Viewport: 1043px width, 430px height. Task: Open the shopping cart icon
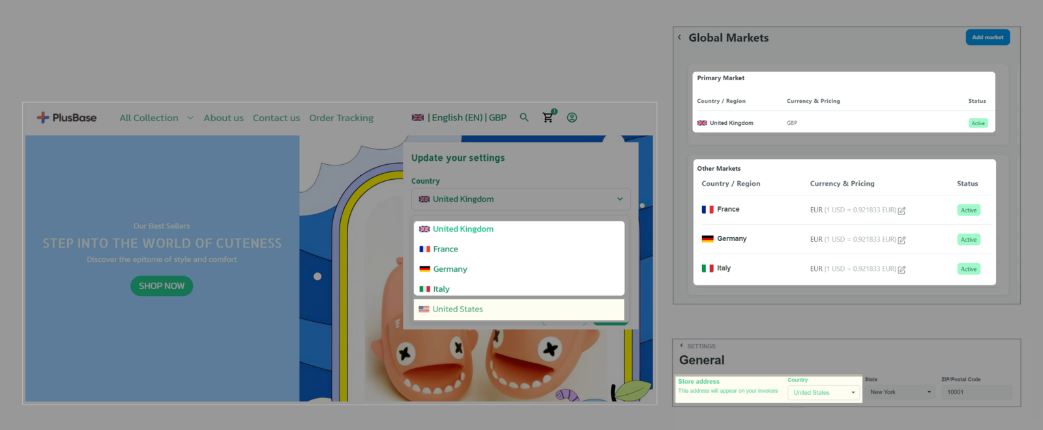(548, 118)
